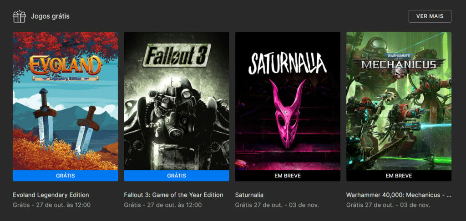Click the pink mask on Saturnalia cover
This screenshot has height=221, width=466.
point(287,113)
